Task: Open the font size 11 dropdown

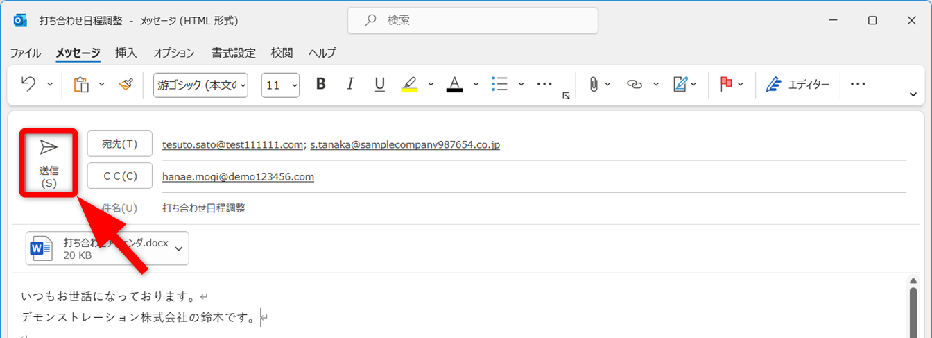Action: point(280,85)
